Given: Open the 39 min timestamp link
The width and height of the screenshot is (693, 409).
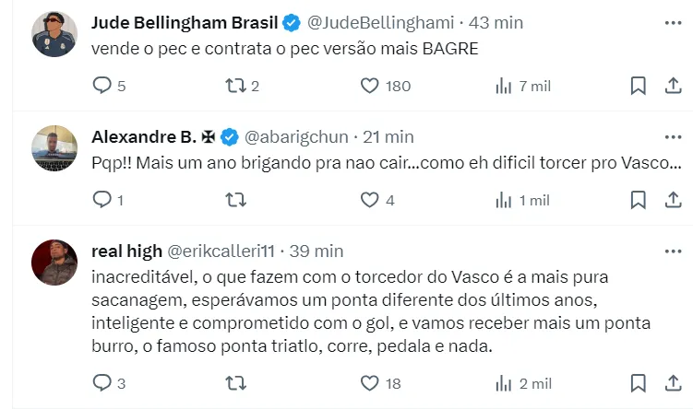Looking at the screenshot, I should pos(317,251).
